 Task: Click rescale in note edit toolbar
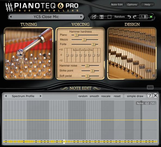106,96
